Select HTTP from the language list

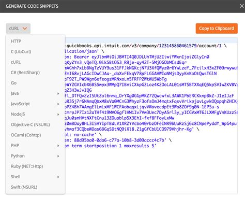click(35, 41)
